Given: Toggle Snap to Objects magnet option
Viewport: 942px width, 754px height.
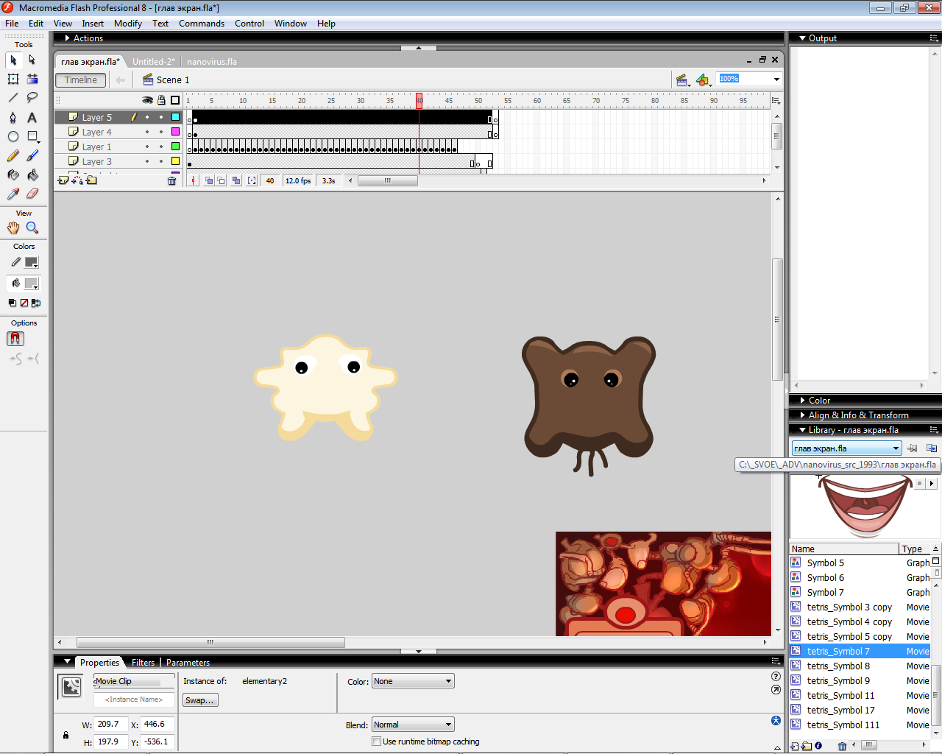Looking at the screenshot, I should click(x=15, y=339).
